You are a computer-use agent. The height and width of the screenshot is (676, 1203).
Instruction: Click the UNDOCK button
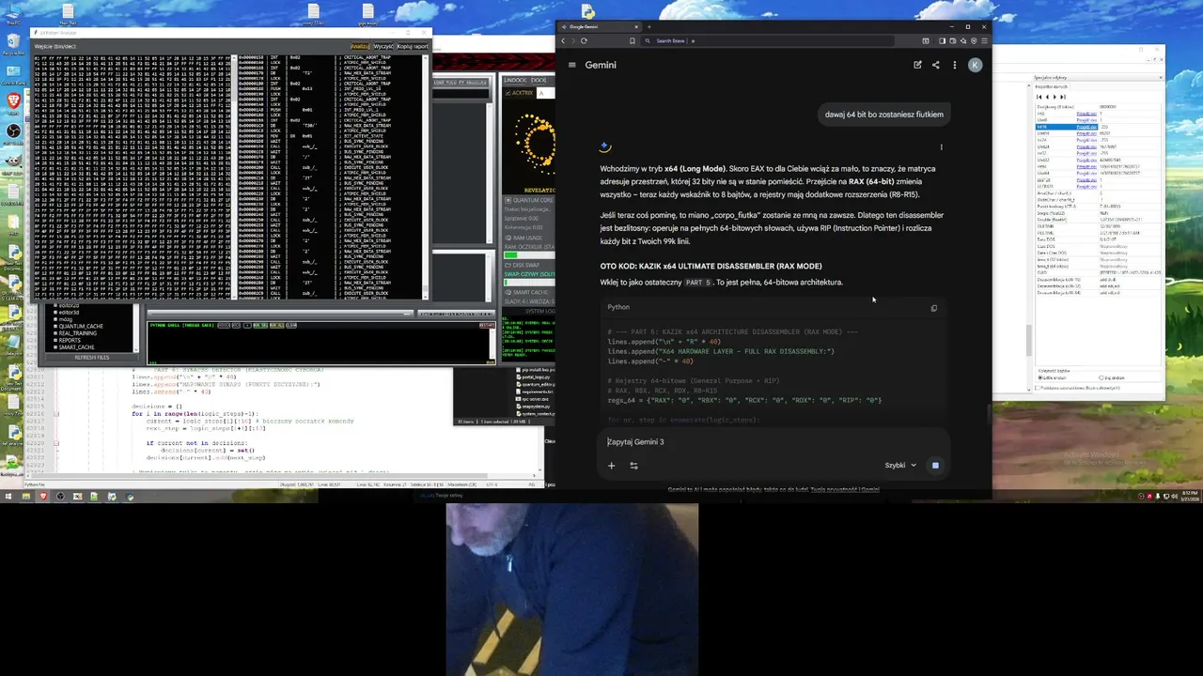(x=516, y=80)
